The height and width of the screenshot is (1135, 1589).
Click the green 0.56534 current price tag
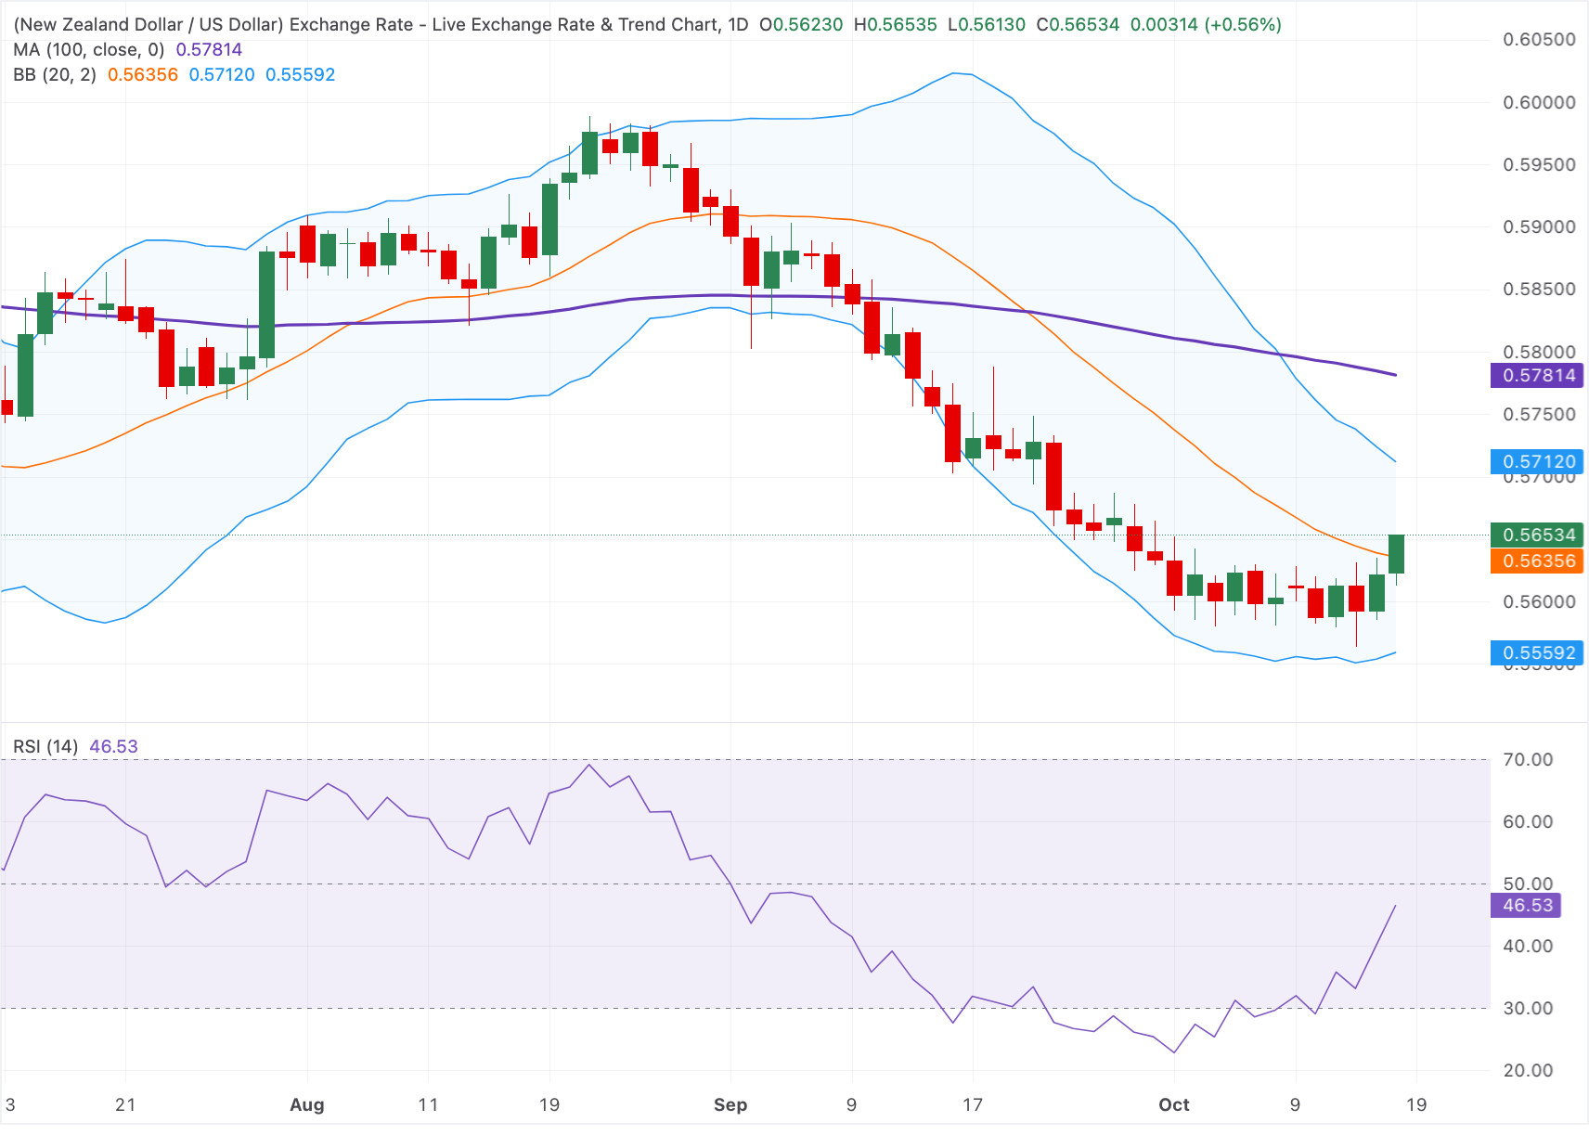[1537, 535]
